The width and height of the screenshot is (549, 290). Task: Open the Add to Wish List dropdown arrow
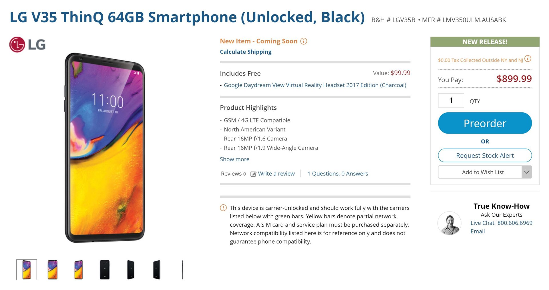click(526, 172)
